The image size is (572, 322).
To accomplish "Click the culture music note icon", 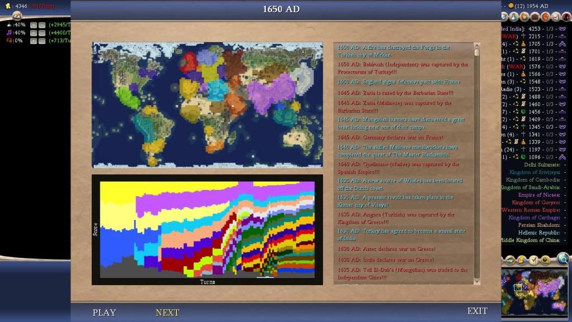I will [x=9, y=33].
